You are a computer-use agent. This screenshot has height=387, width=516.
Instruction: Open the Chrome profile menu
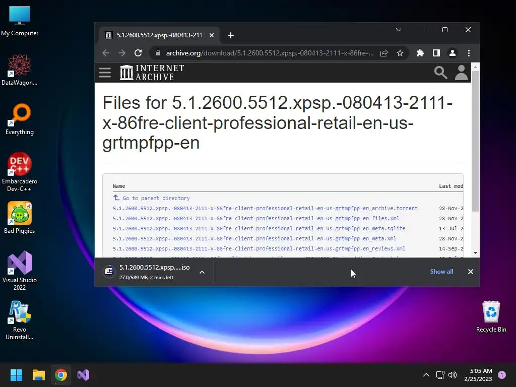click(453, 53)
